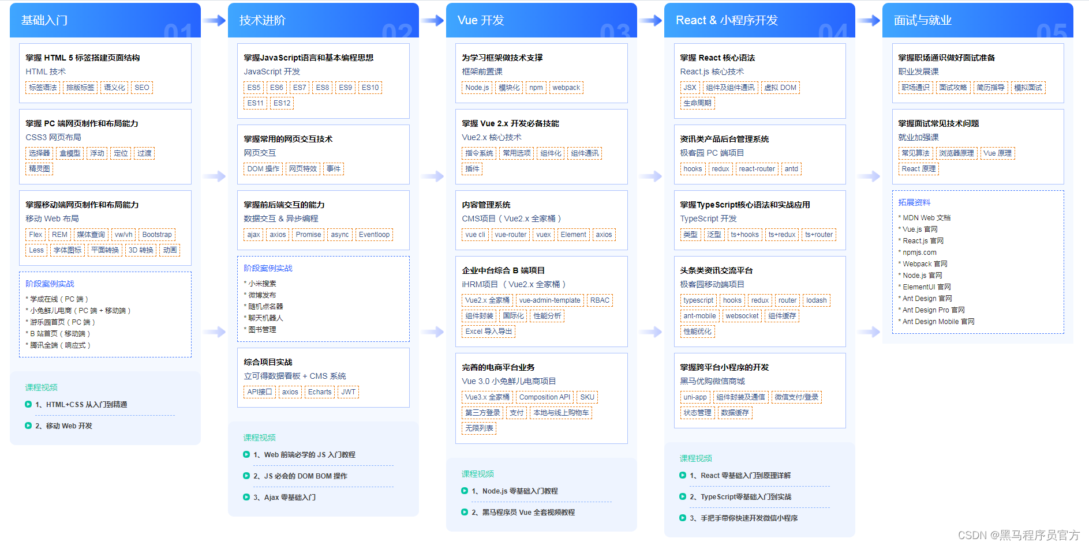The width and height of the screenshot is (1089, 546).
Task: Click the antd tag
Action: (791, 169)
